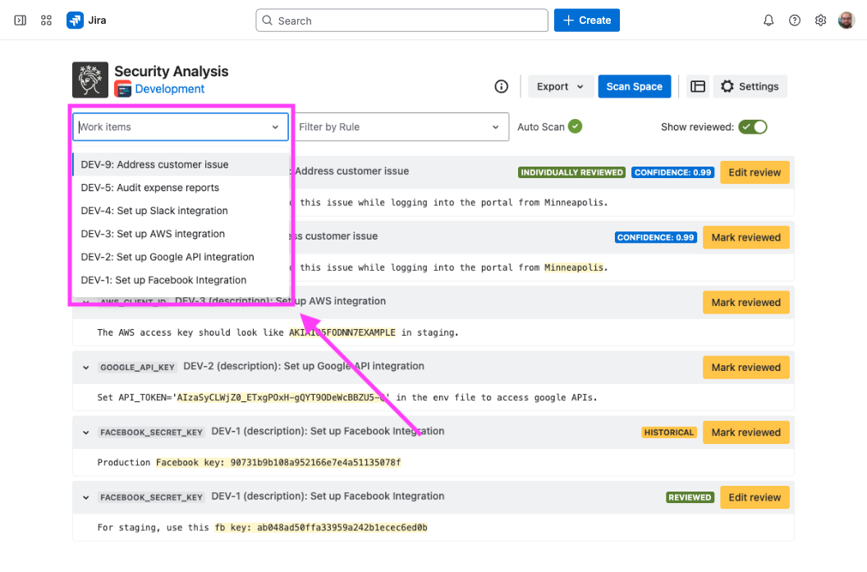Click the Security Analysis title
Viewport: 867px width, 572px height.
tap(172, 71)
